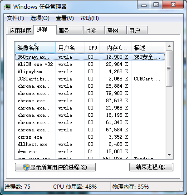
Task: Click the 15,000 K memory value
Action: pyautogui.click(x=117, y=151)
